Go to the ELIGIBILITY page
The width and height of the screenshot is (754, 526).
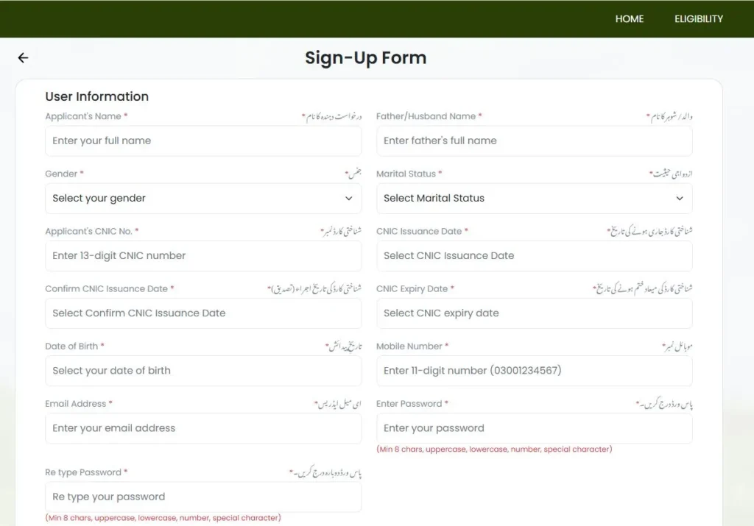(x=698, y=19)
